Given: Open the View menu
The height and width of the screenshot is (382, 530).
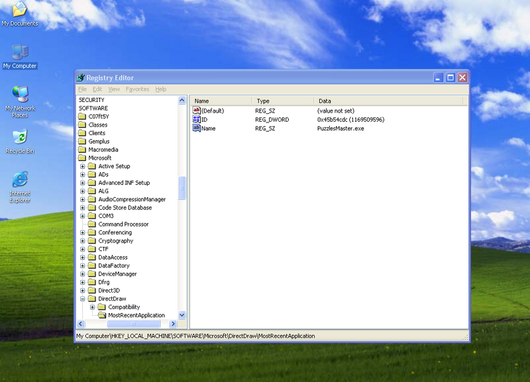Looking at the screenshot, I should [114, 89].
